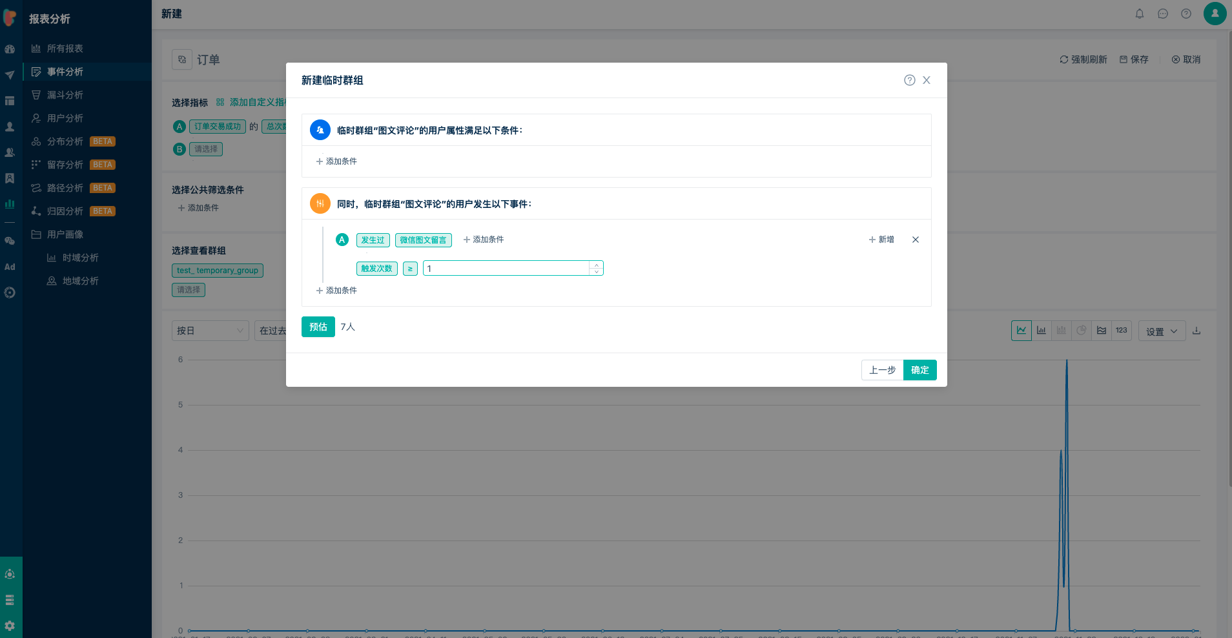Open the test_temporary_group selector
Viewport: 1232px width, 638px height.
coord(218,271)
